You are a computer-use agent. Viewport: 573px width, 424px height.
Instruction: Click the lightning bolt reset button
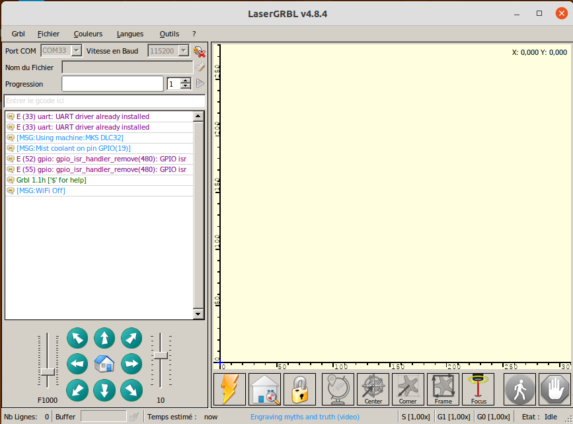pyautogui.click(x=229, y=389)
